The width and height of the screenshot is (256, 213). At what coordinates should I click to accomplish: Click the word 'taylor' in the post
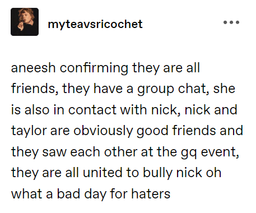coord(29,131)
